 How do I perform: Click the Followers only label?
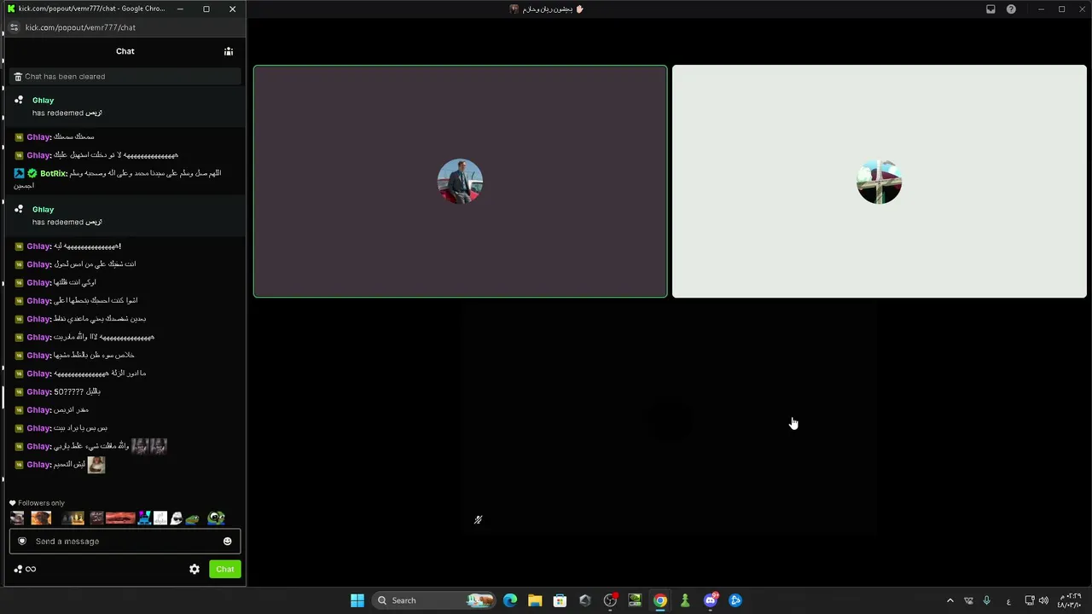41,503
